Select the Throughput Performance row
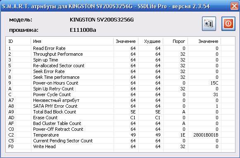This screenshot has width=240, height=158. (x=120, y=54)
